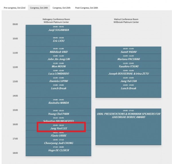
Task: Open Junji SUGAWARA session at 09:00
Action: [58, 30]
